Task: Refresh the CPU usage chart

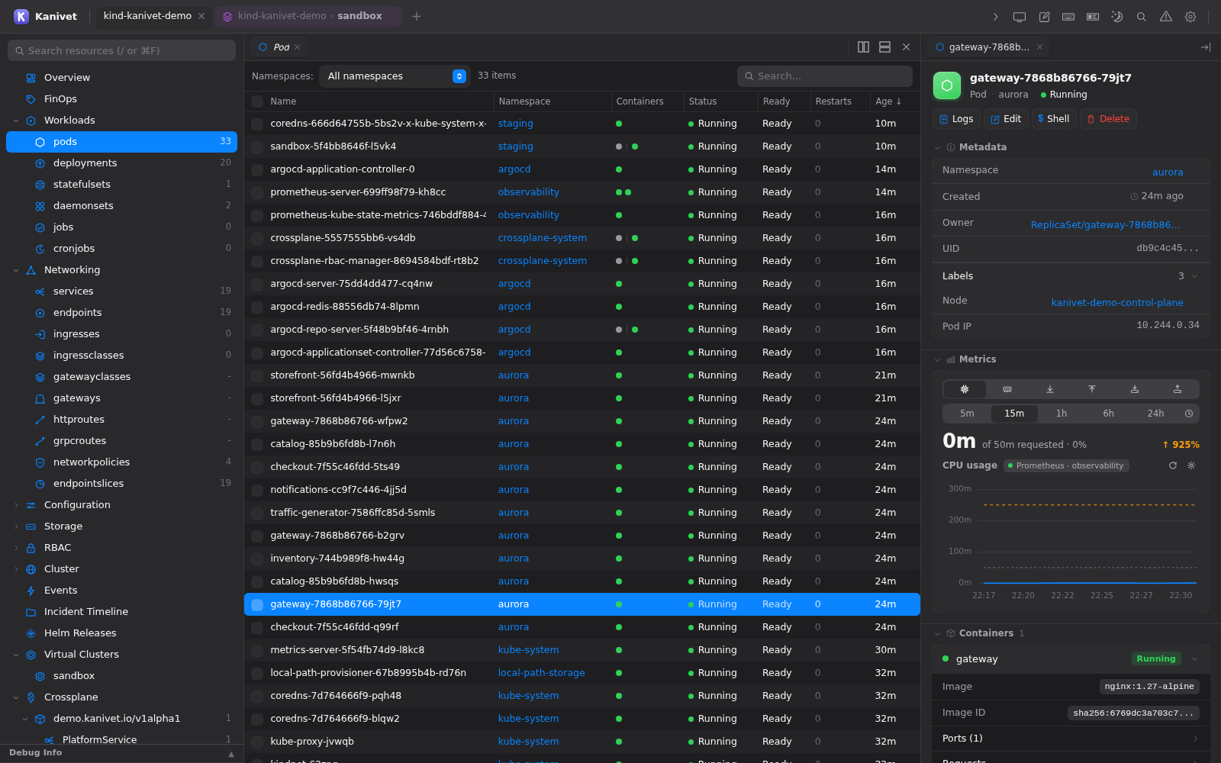Action: click(1173, 465)
